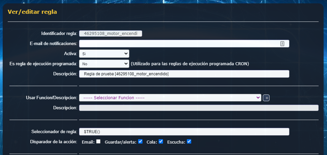
Task: Click the 'Ver/editar regla' heading
Action: click(32, 12)
